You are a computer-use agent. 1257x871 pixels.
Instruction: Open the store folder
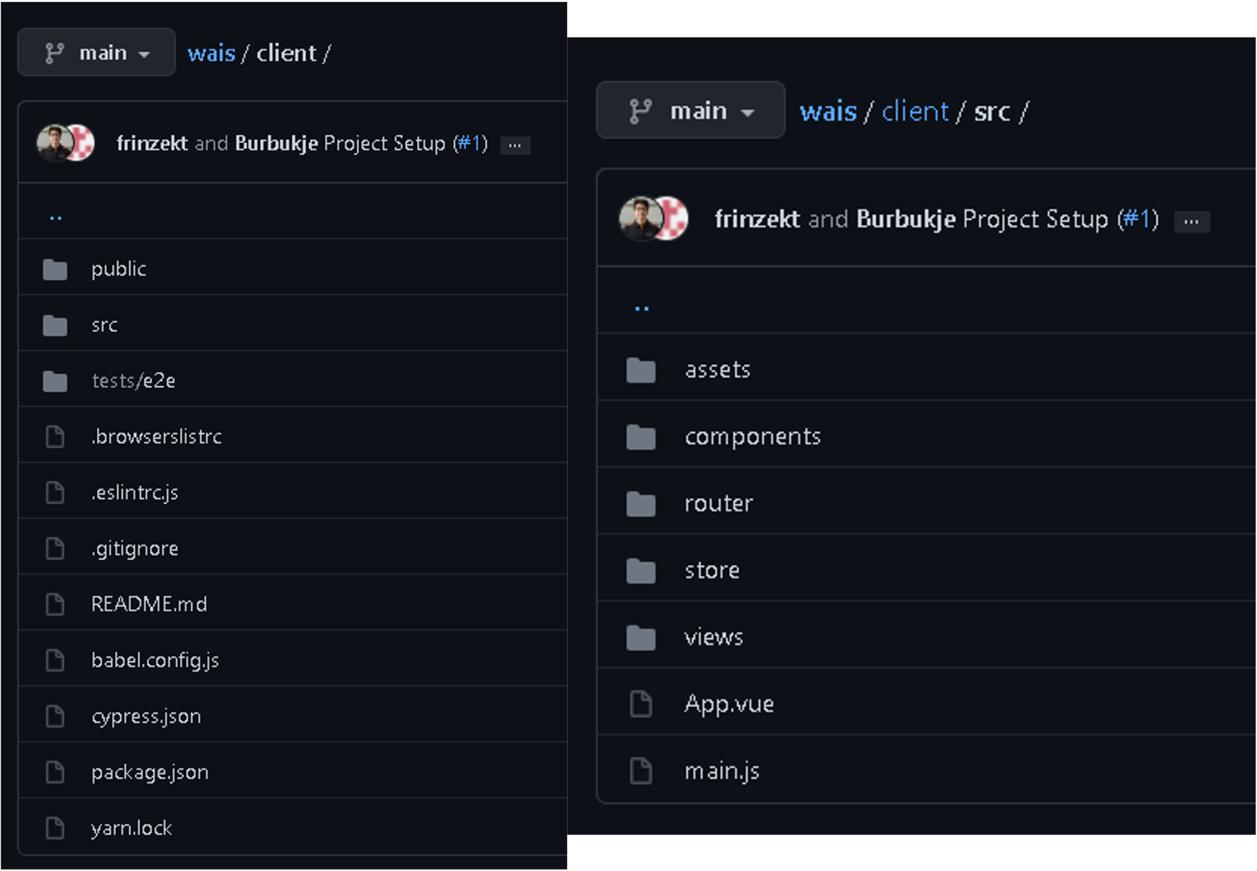point(712,571)
